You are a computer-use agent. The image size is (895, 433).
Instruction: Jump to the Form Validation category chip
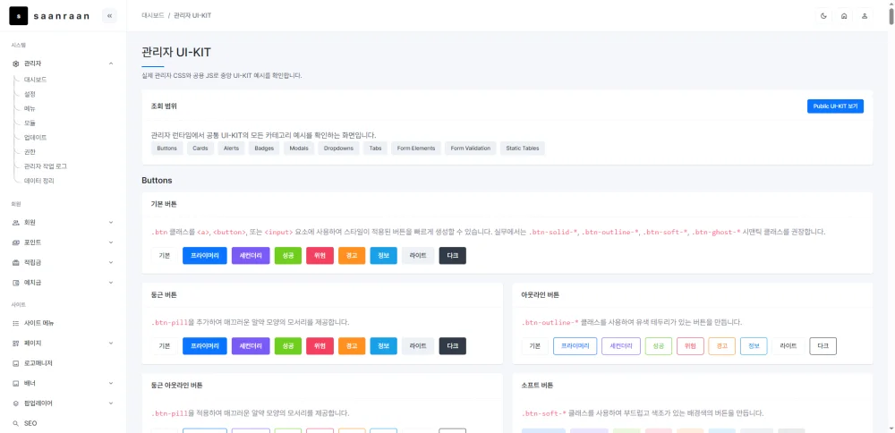(471, 149)
